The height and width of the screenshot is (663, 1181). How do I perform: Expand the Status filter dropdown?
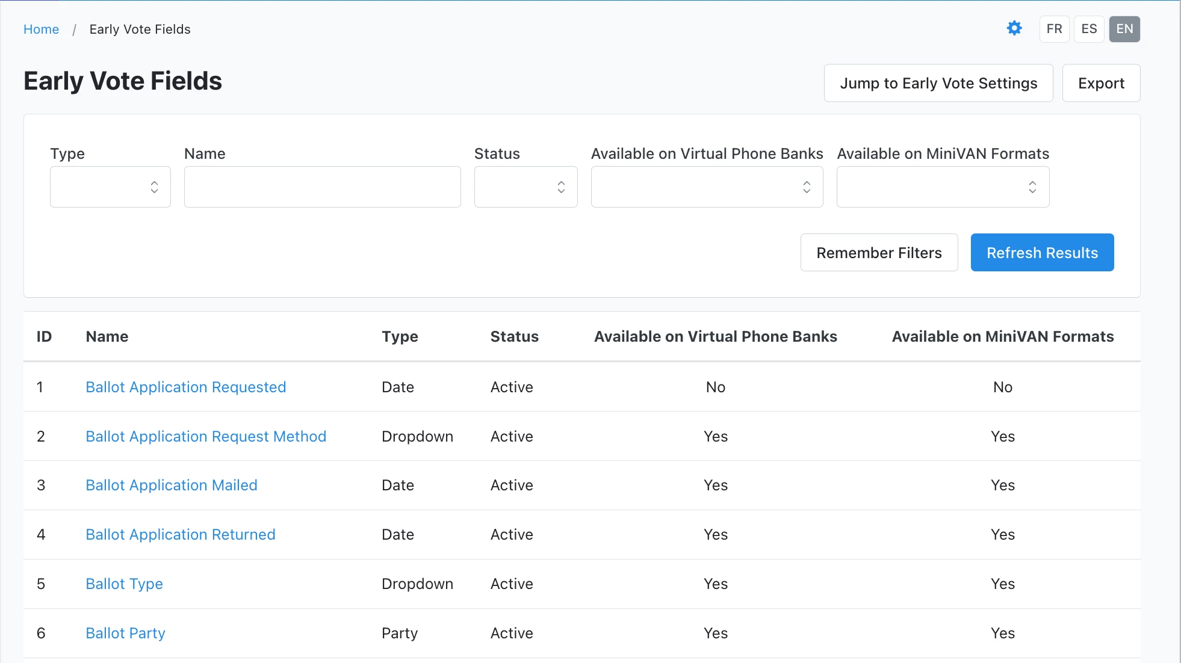[525, 187]
